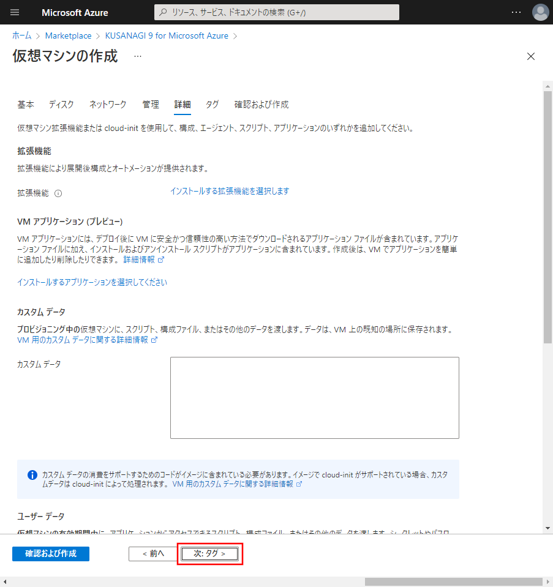Click the ホーム breadcrumb link
553x587 pixels.
pos(21,36)
